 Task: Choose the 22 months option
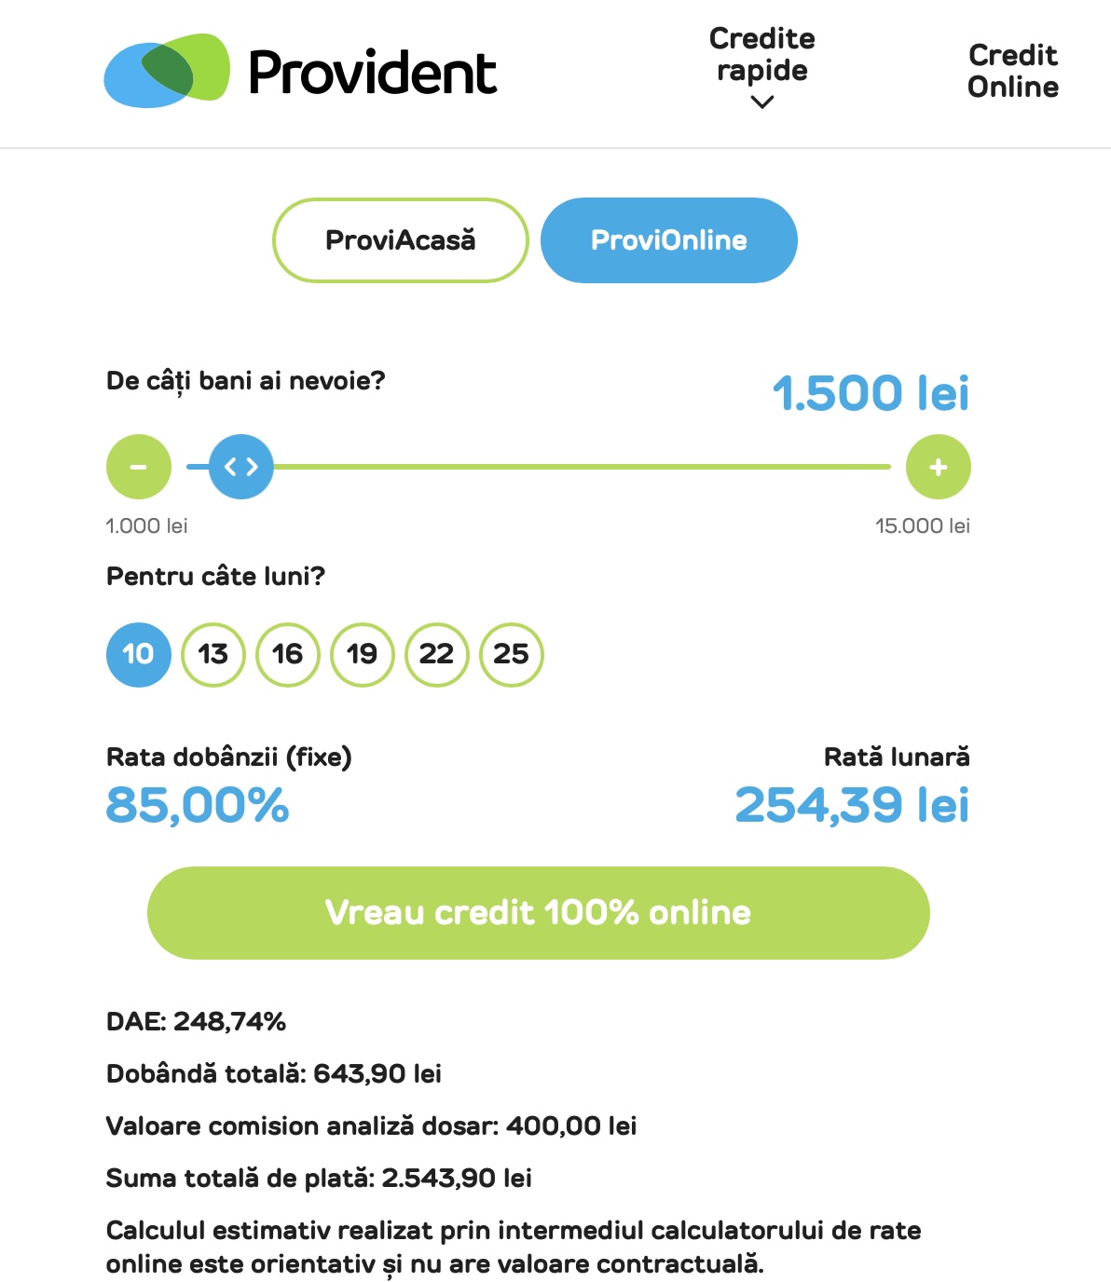437,654
